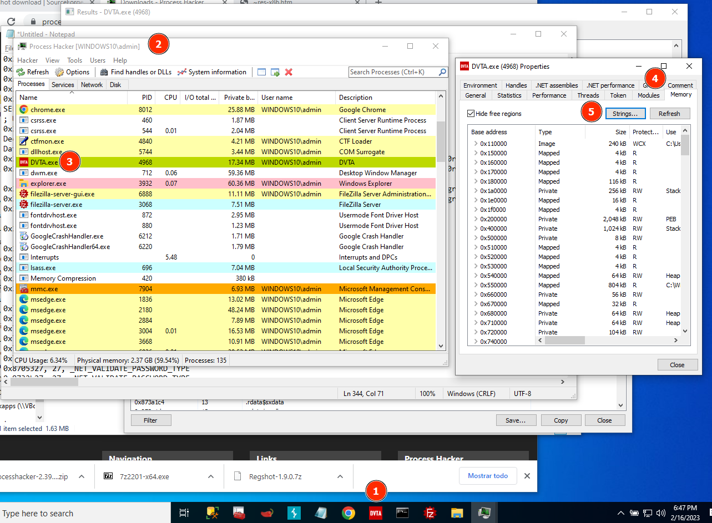Click the Copy button in Results window
The width and height of the screenshot is (712, 523).
561,420
